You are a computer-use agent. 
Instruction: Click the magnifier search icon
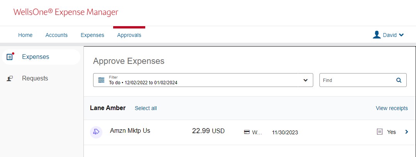point(399,80)
